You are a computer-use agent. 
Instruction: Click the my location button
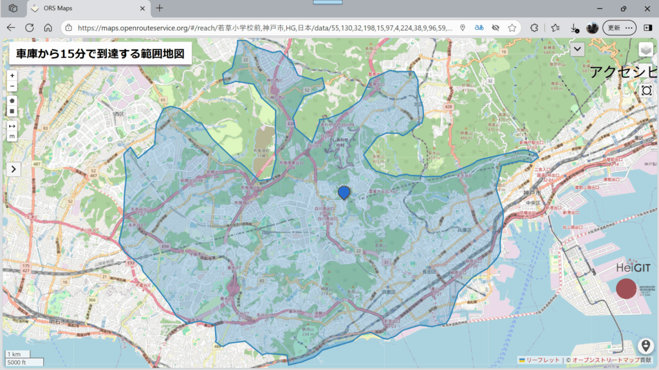pos(646,346)
